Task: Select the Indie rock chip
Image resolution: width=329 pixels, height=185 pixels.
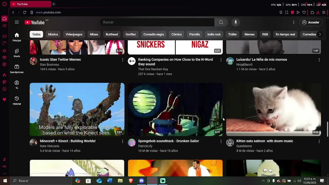Action: pyautogui.click(x=214, y=34)
